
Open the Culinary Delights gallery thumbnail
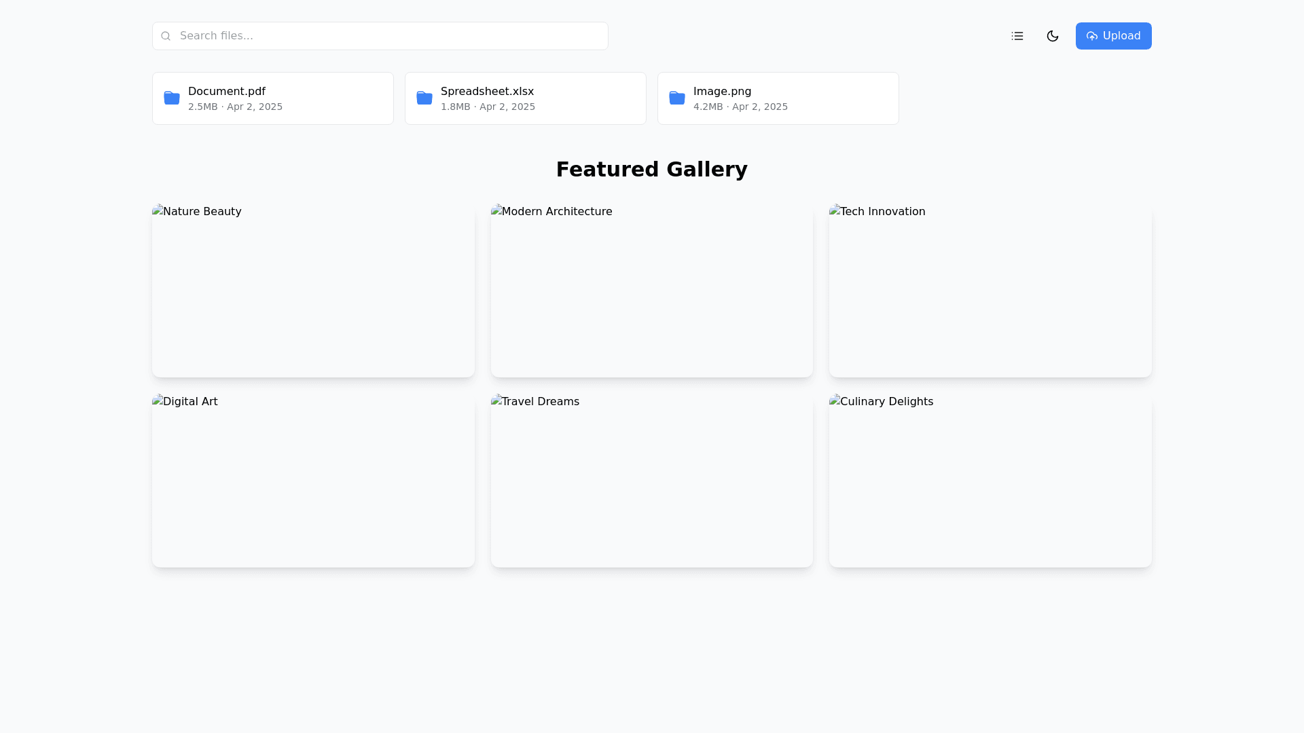(x=990, y=481)
